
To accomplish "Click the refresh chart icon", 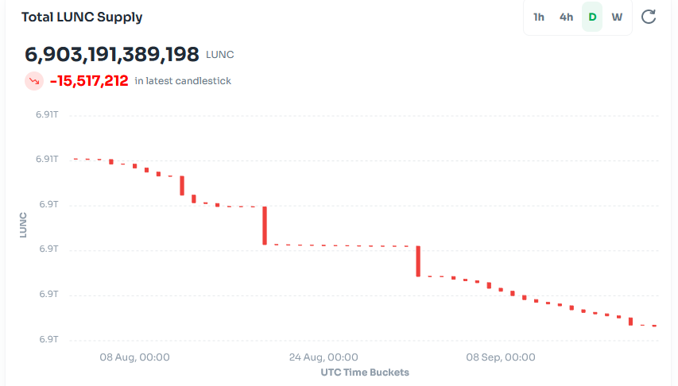I will click(649, 17).
